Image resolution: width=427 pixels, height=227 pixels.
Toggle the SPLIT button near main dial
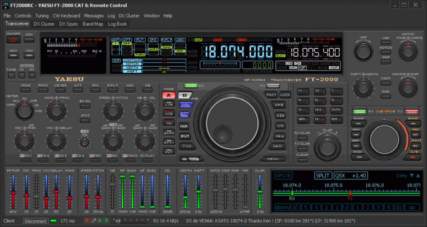point(185,136)
